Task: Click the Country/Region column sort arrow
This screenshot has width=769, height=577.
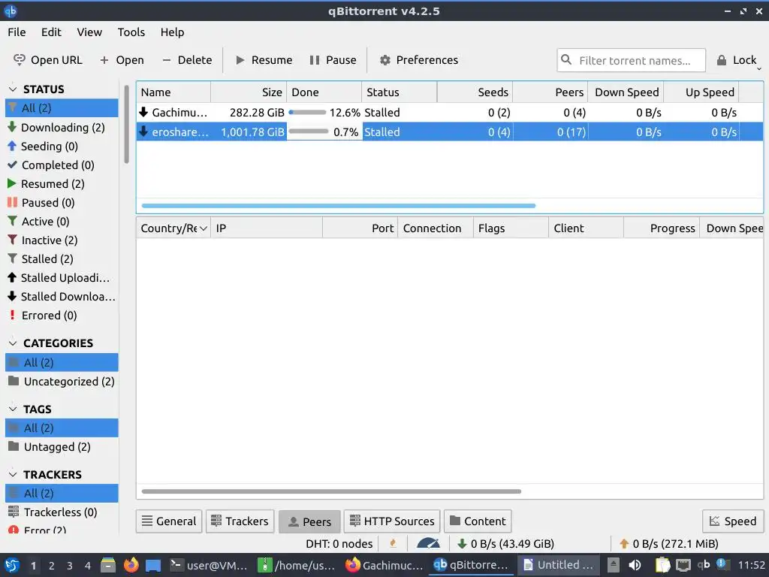Action: tap(203, 228)
